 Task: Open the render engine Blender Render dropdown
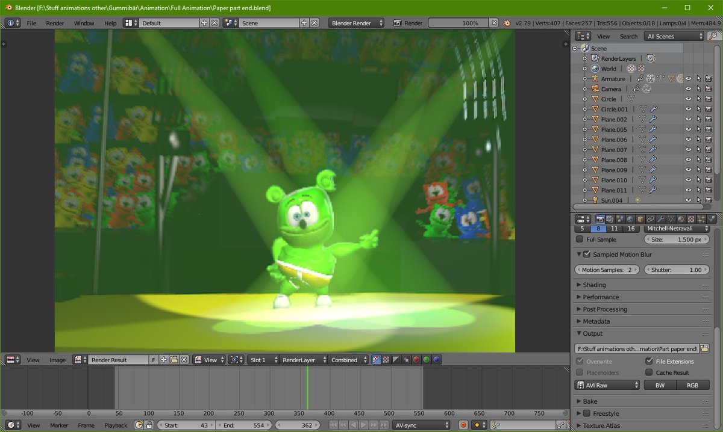[357, 23]
